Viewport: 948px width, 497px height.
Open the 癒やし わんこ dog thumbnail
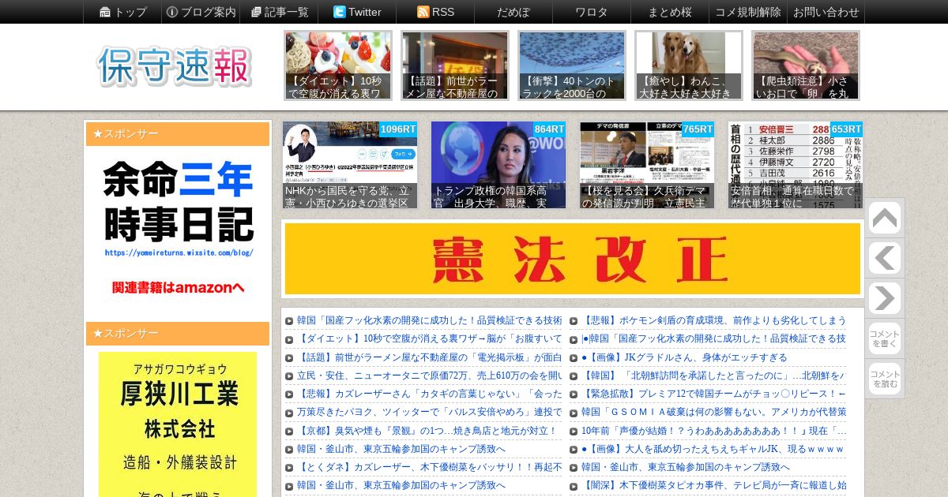[689, 65]
